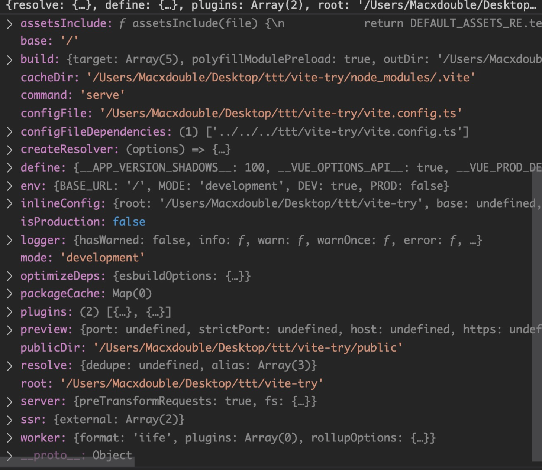Screen dimensions: 542x470
Task: Click the mode value 'development'
Action: pos(102,258)
